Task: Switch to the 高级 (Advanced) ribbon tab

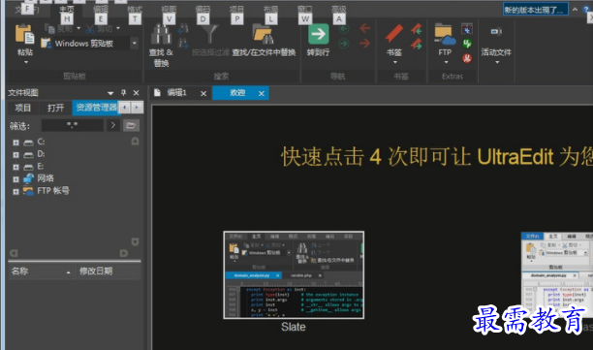Action: 339,10
